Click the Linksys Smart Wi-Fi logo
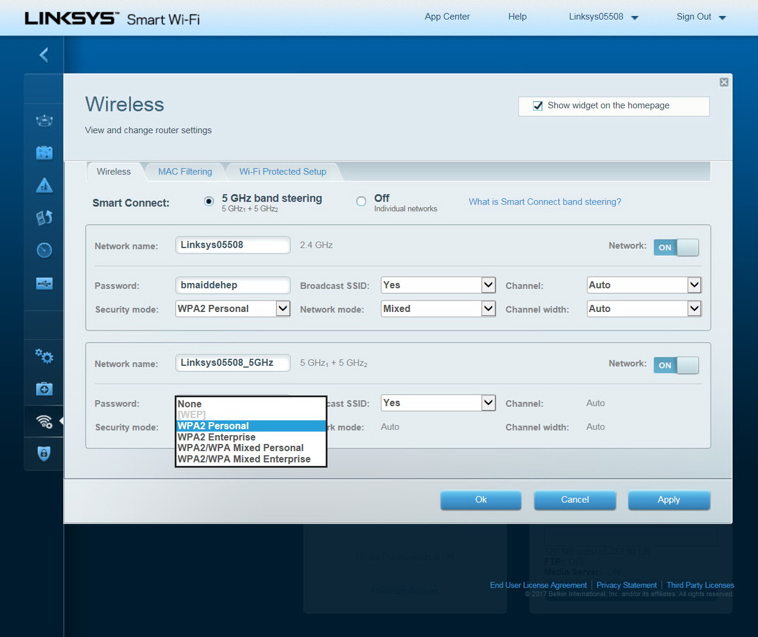This screenshot has height=637, width=758. (112, 18)
